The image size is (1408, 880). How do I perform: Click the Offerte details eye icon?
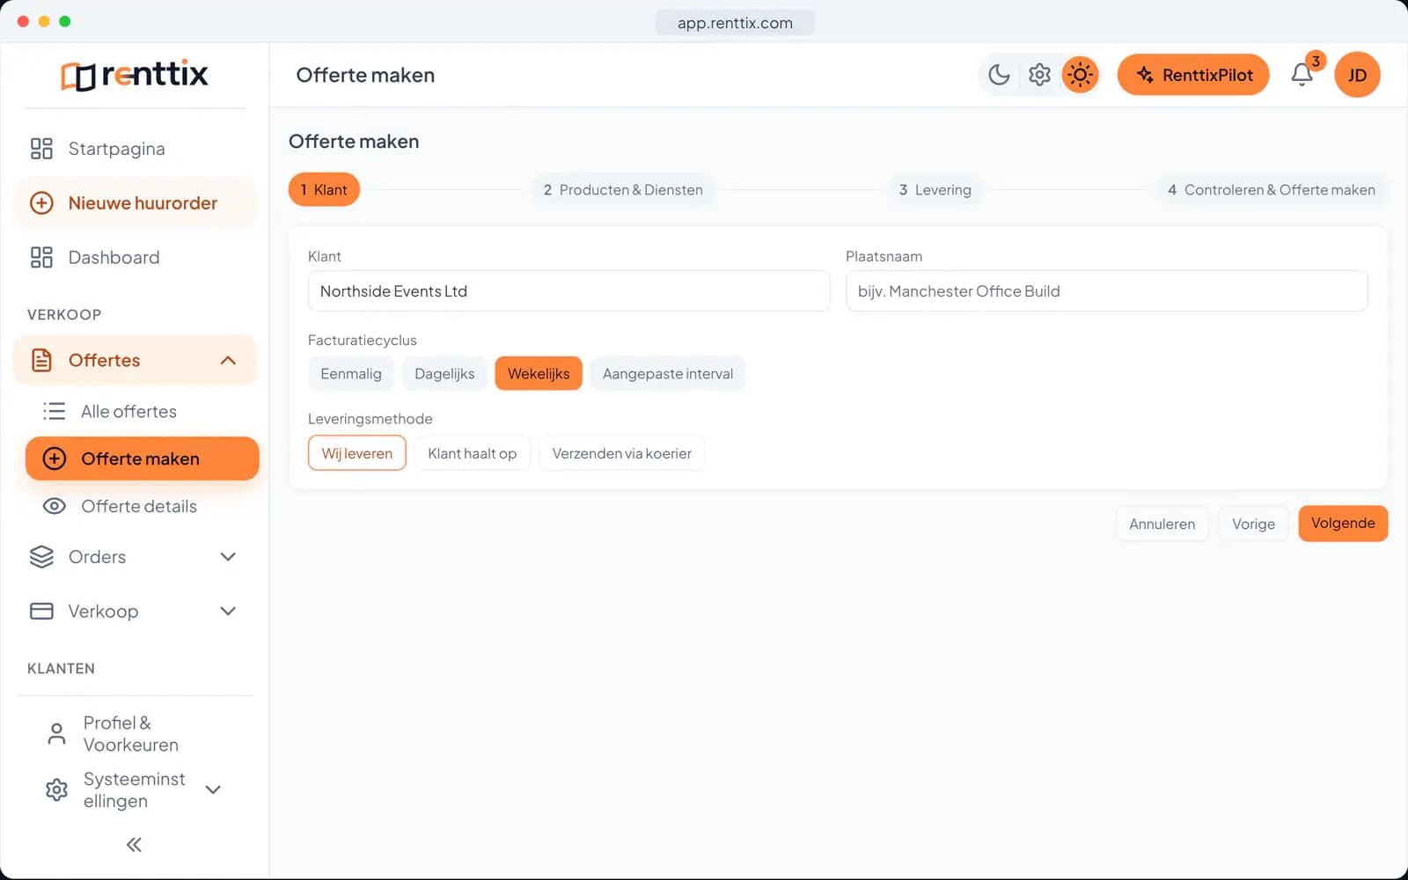[55, 507]
